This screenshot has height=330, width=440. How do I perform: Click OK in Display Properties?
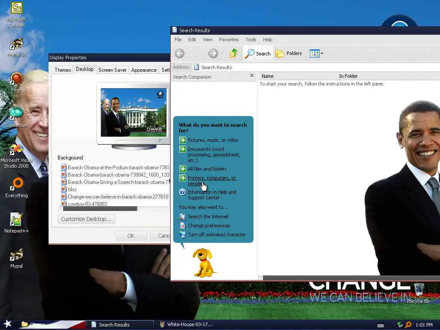[131, 236]
